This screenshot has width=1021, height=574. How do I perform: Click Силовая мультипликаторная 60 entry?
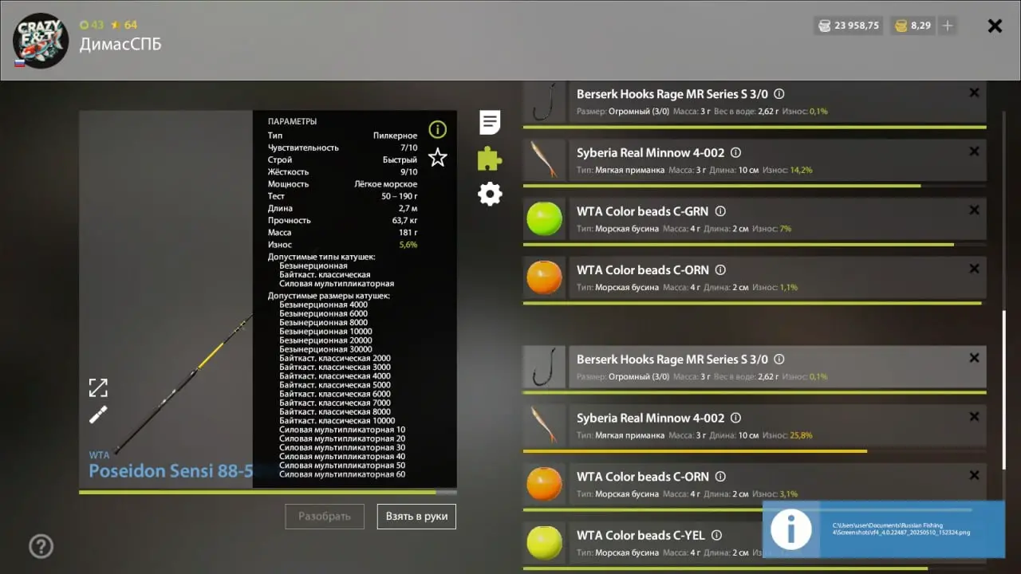pyautogui.click(x=342, y=474)
